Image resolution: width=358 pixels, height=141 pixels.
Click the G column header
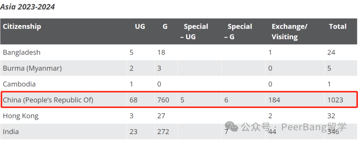coord(165,27)
